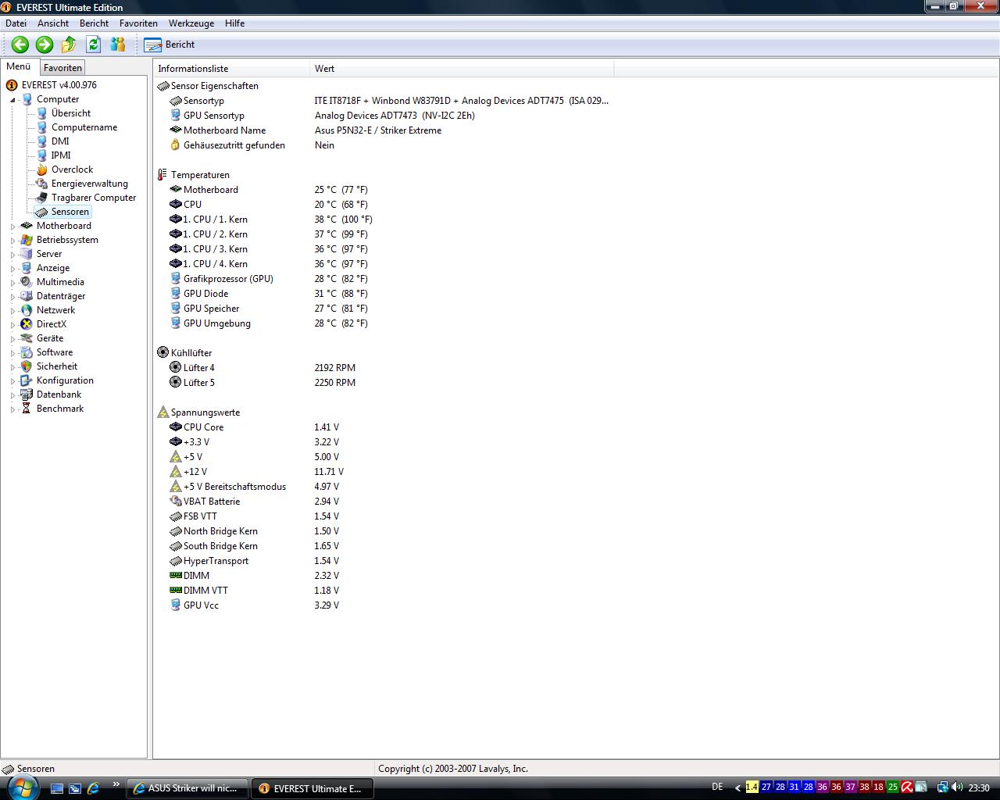Click the Lüfter 4 fan icon

click(x=175, y=368)
